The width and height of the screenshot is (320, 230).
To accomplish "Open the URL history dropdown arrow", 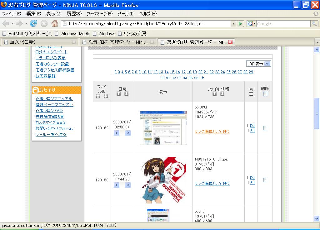I will (233, 24).
